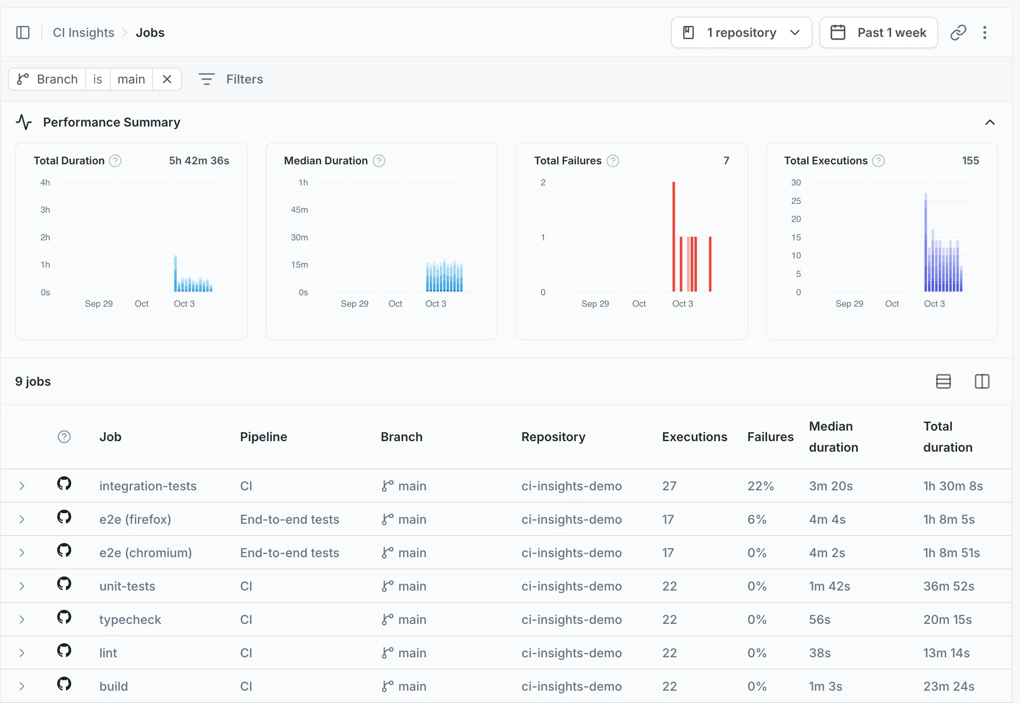This screenshot has height=703, width=1020.
Task: Click the Total Executions help icon
Action: click(x=878, y=161)
